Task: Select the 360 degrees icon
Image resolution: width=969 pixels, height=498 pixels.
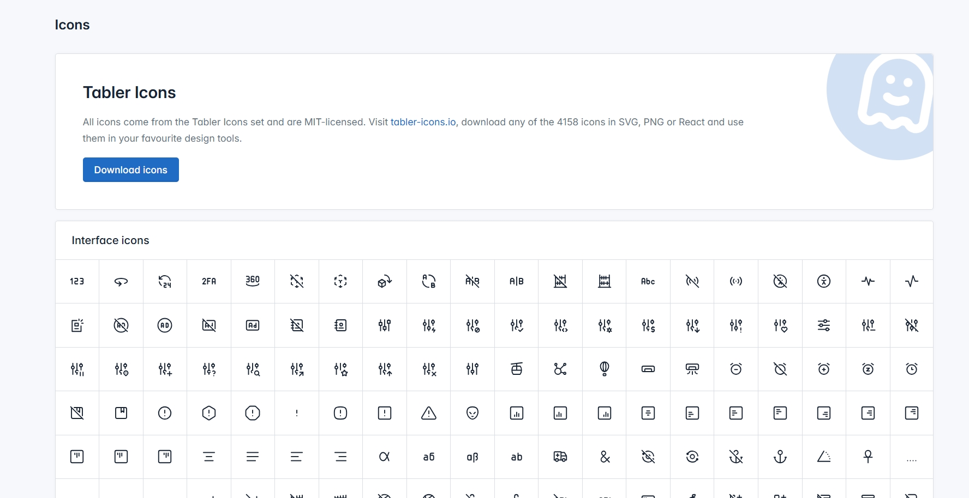Action: click(253, 281)
